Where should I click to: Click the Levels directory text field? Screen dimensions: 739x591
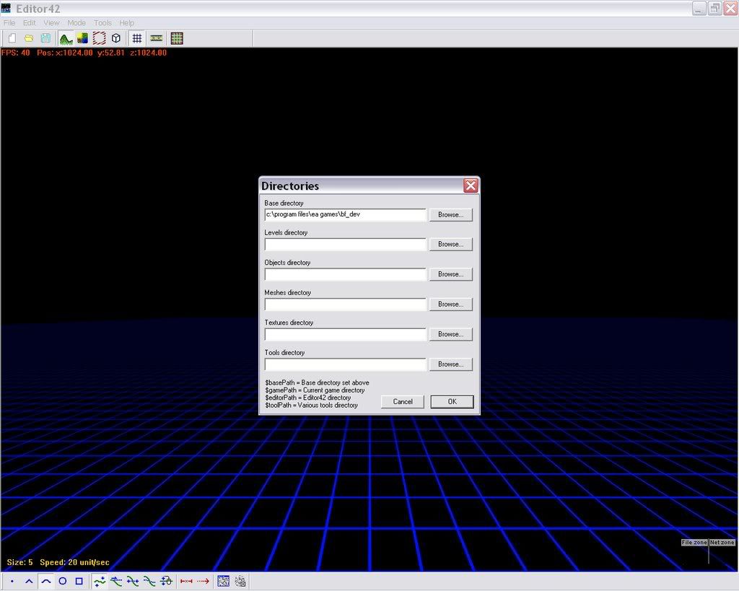pos(345,245)
